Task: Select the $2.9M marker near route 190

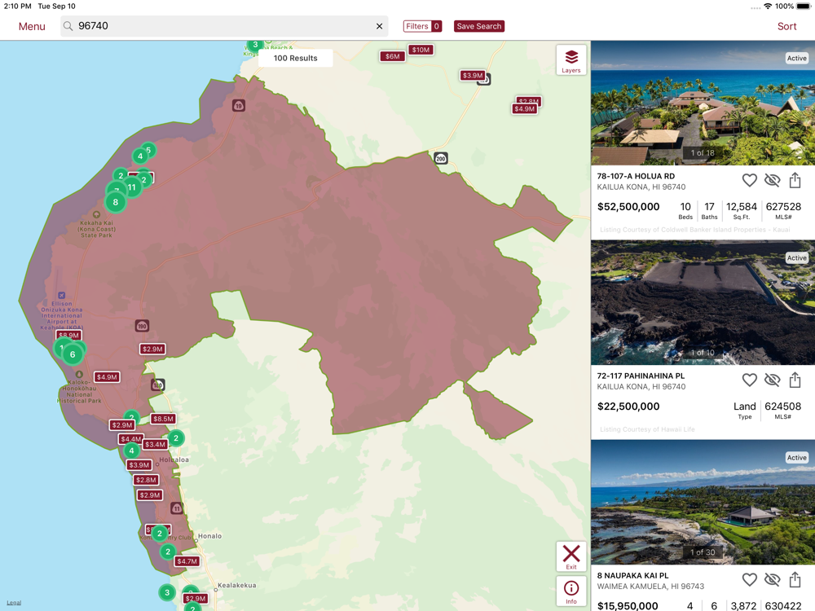Action: pos(152,349)
